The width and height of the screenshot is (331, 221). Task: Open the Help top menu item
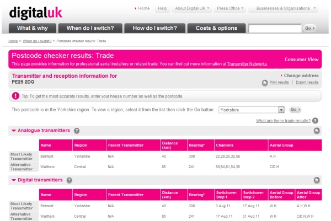point(162,8)
